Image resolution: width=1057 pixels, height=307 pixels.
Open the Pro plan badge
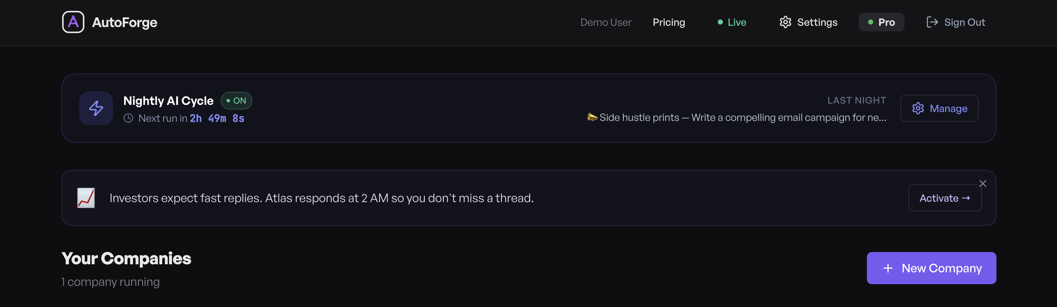(x=881, y=22)
